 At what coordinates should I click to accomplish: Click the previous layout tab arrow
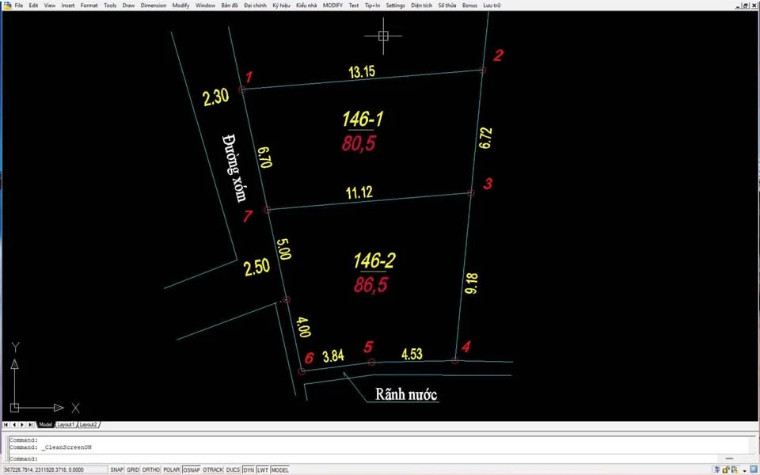(14, 424)
